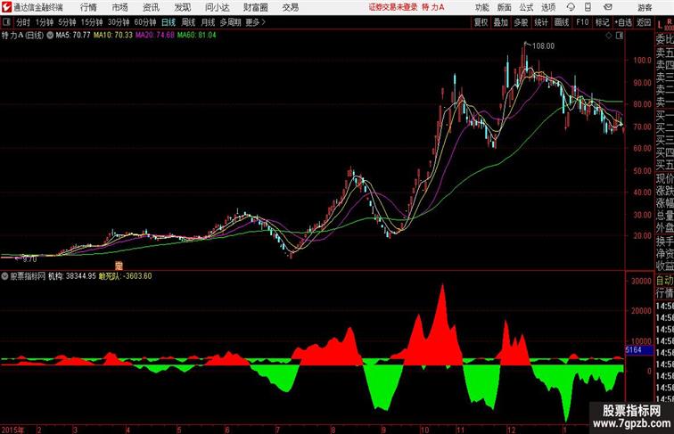674x434 pixels.
Task: Click the 游客 guest account label
Action: (645, 7)
